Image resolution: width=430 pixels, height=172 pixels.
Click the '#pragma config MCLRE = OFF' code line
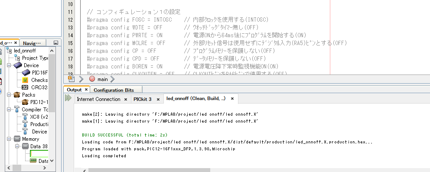click(x=126, y=43)
